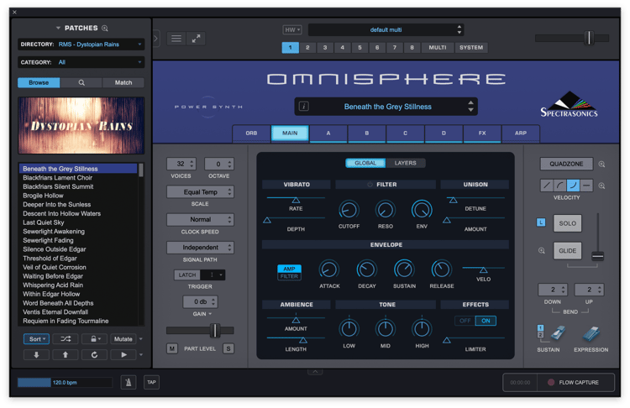Expand the Gain menu arrow

pos(210,314)
